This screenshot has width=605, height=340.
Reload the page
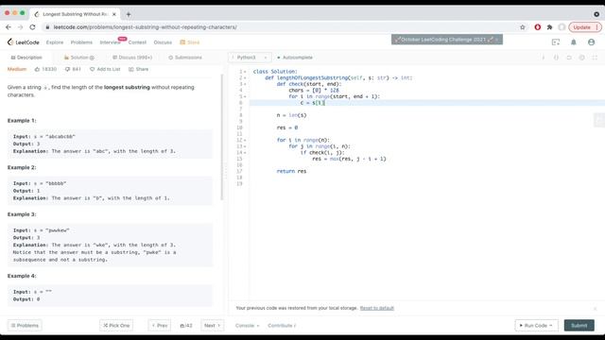32,27
